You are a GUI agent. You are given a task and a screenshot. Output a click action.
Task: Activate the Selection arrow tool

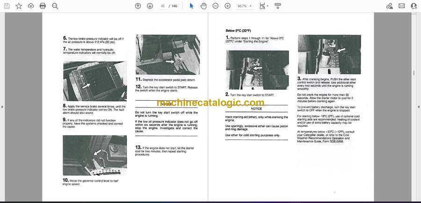click(191, 6)
